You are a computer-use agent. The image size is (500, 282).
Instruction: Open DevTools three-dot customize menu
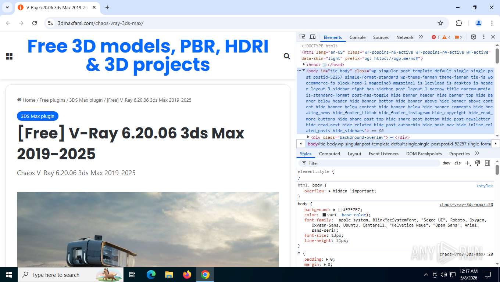click(484, 37)
